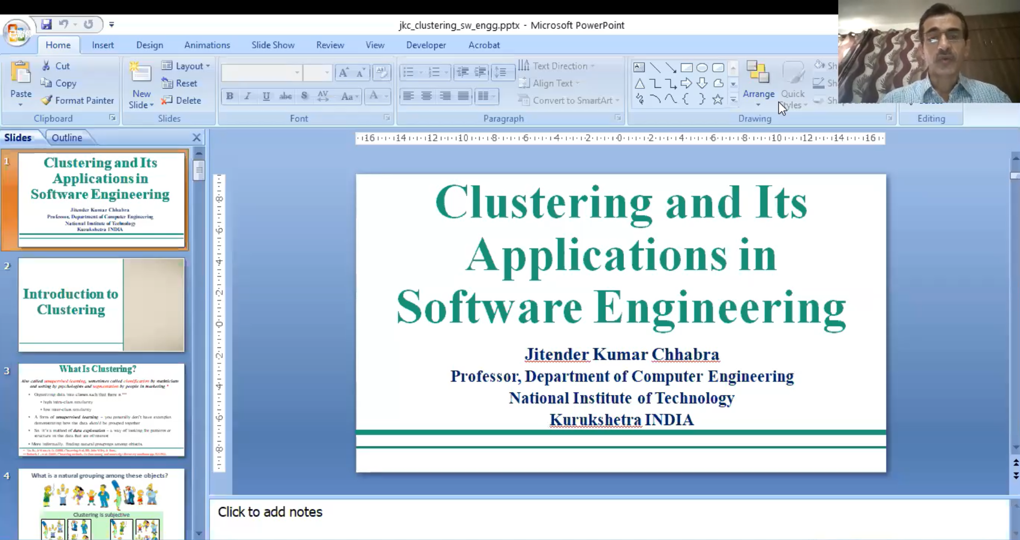Viewport: 1020px width, 540px height.
Task: Open the Animations ribbon tab
Action: (207, 45)
